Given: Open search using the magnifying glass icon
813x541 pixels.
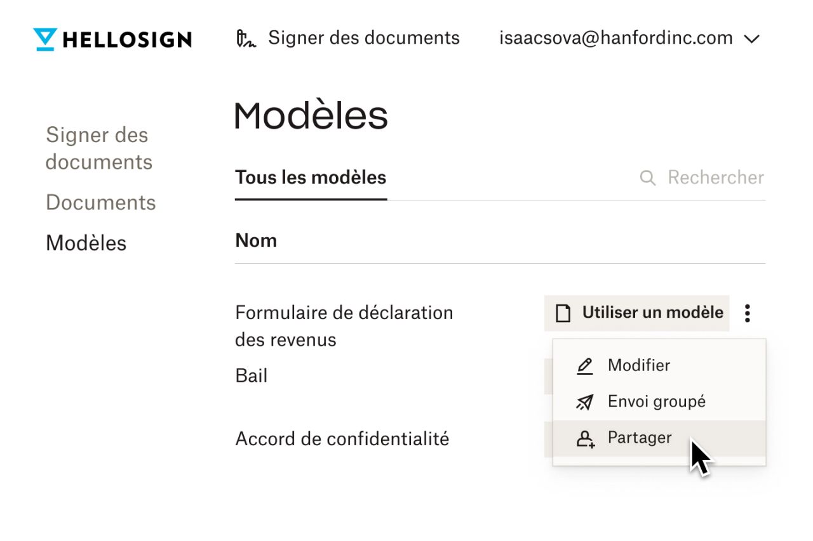Looking at the screenshot, I should (647, 178).
